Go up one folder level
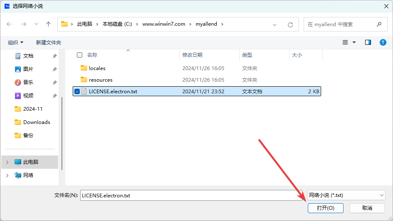393x221 pixels. point(48,24)
